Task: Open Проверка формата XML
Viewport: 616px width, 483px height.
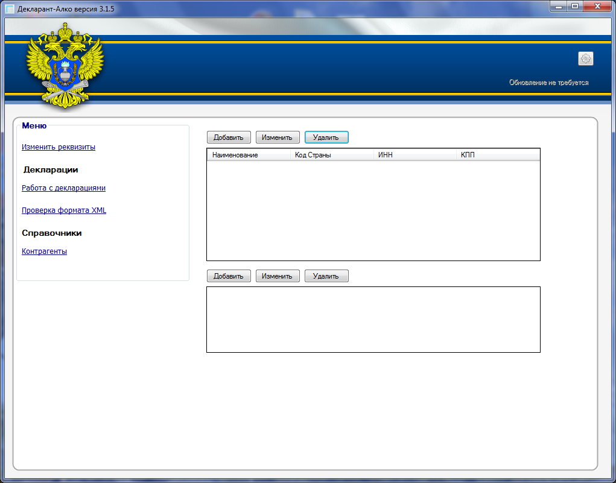Action: coord(64,210)
